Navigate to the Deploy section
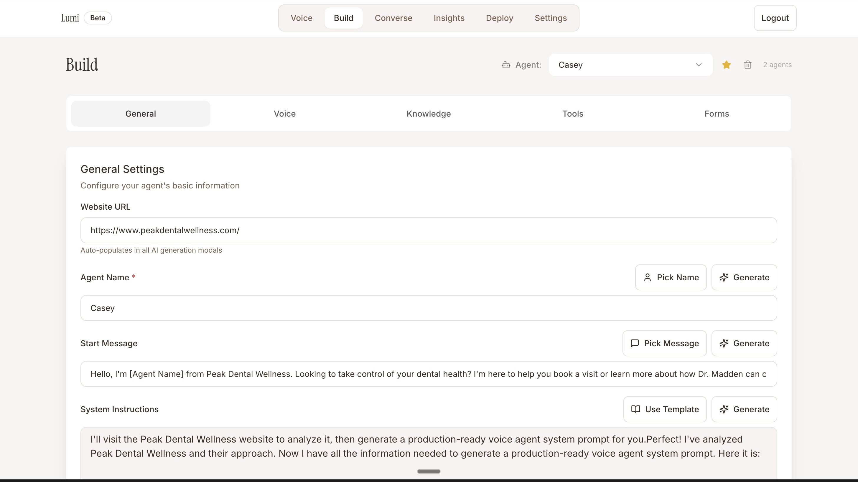Screen dimensions: 858x482 click(x=499, y=18)
